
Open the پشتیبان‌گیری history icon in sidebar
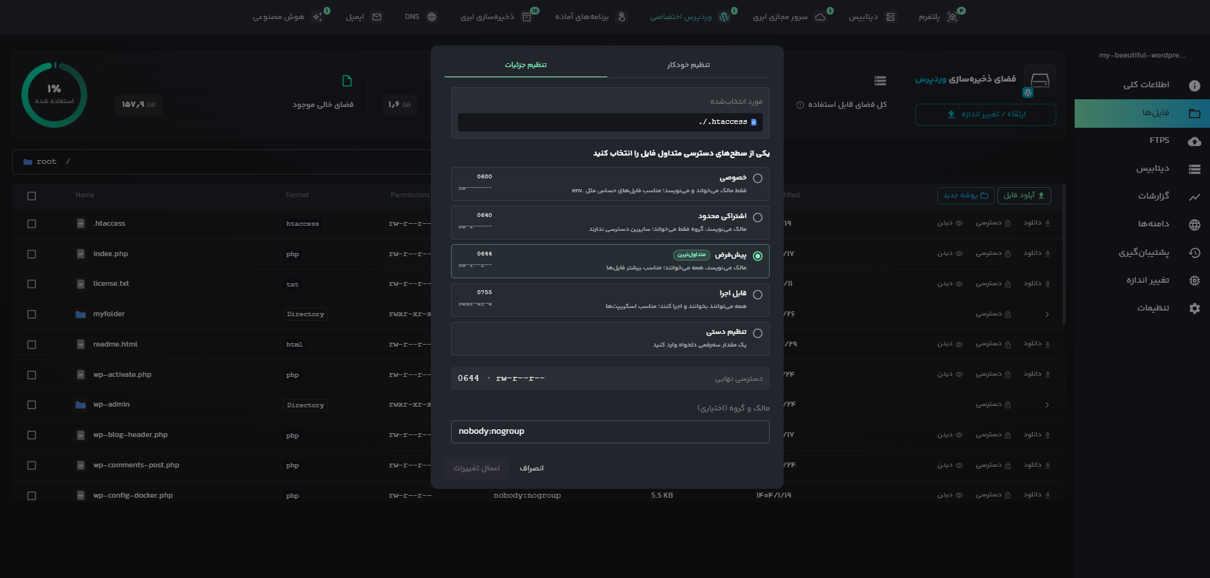pyautogui.click(x=1194, y=252)
